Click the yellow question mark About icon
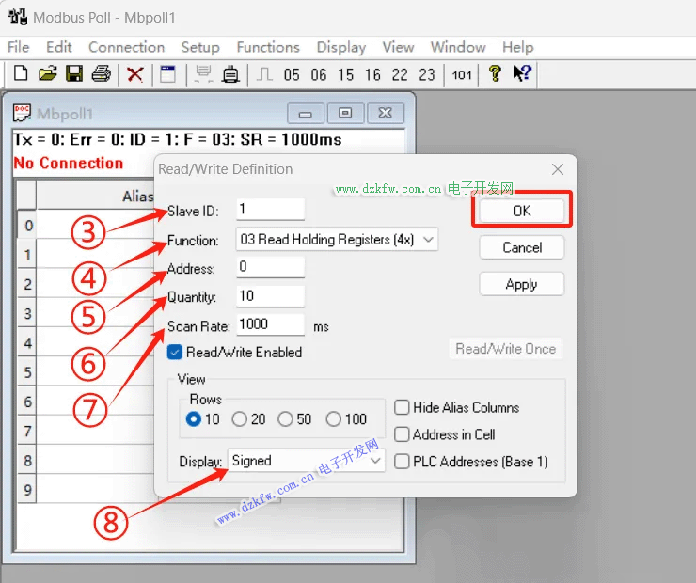Screen dimensions: 696x583 coord(495,73)
